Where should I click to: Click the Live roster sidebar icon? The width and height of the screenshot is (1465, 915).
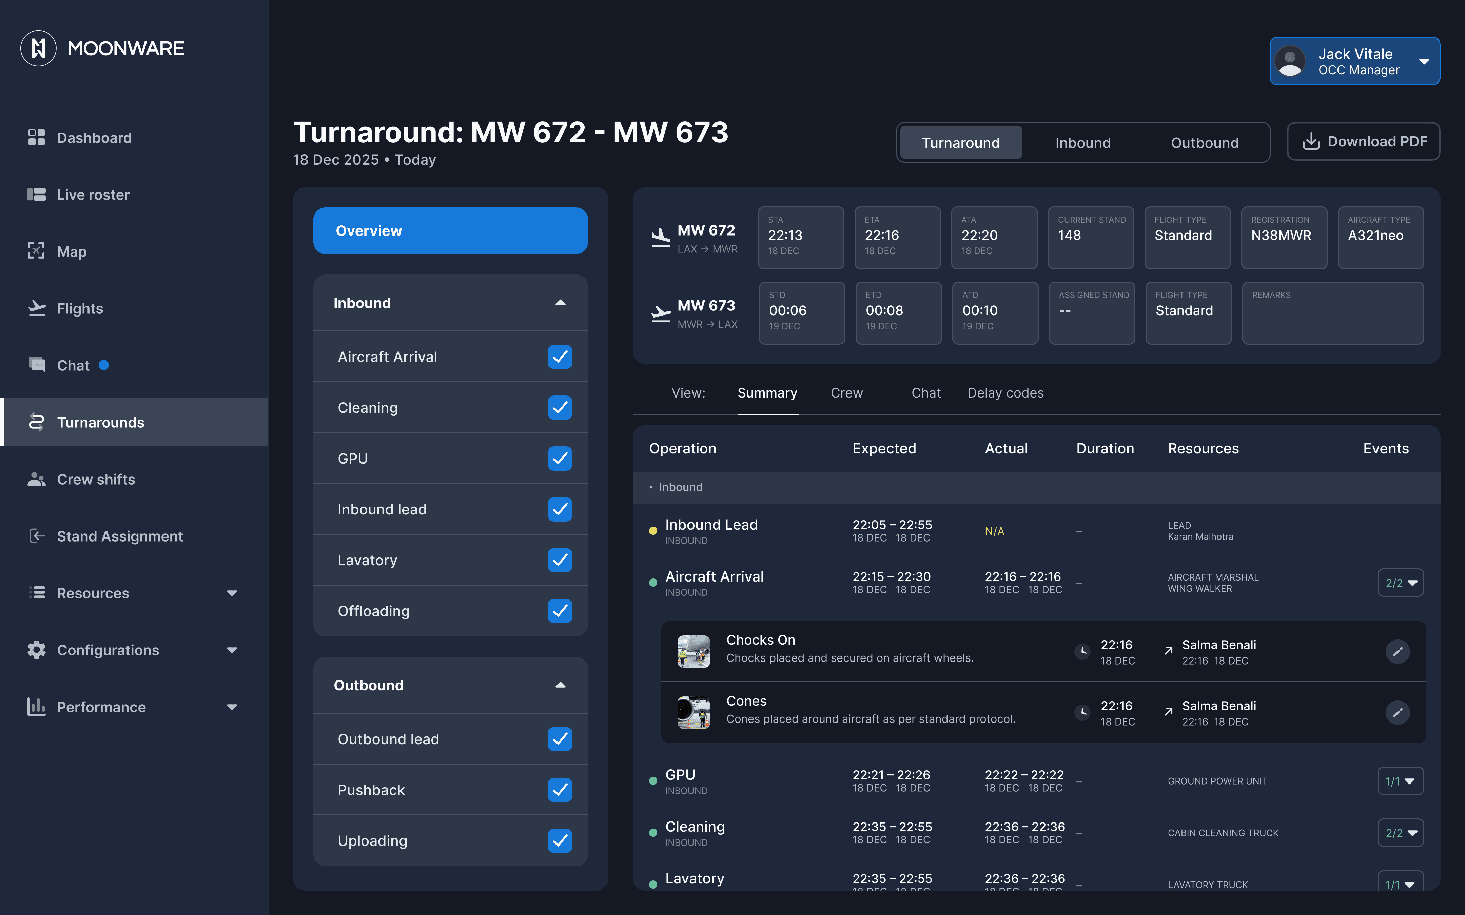36,194
